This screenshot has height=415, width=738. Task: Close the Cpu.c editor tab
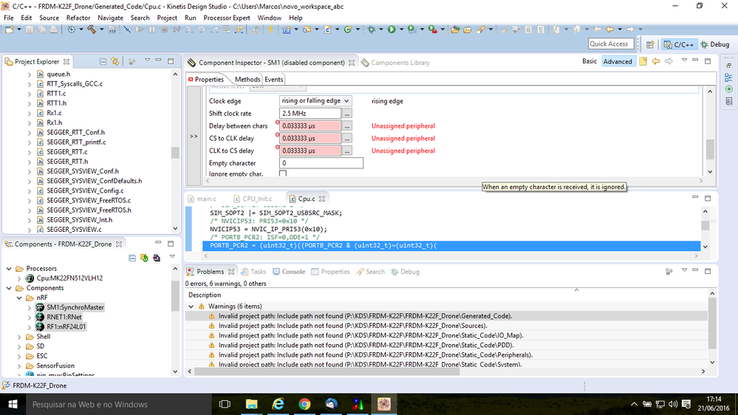pyautogui.click(x=322, y=199)
